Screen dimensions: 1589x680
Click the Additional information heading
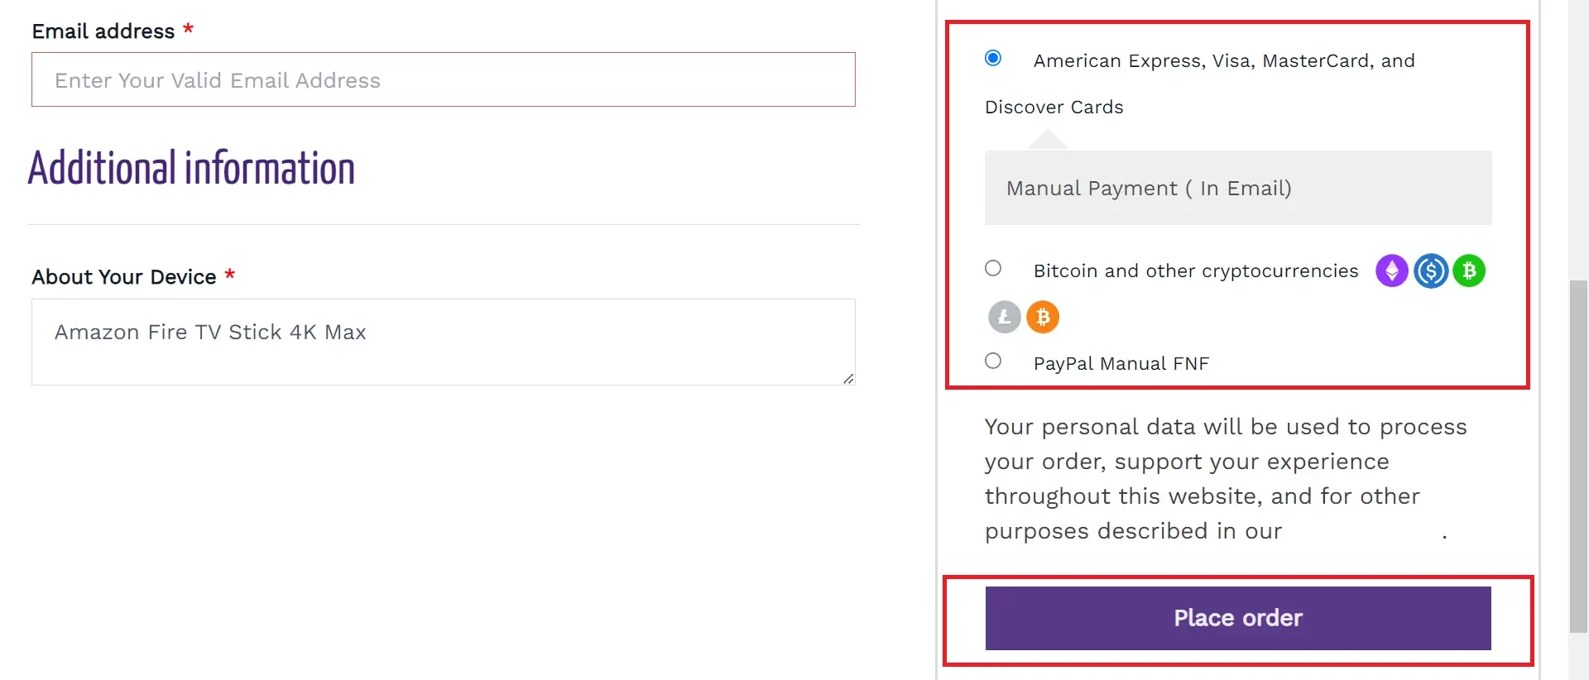pyautogui.click(x=191, y=169)
